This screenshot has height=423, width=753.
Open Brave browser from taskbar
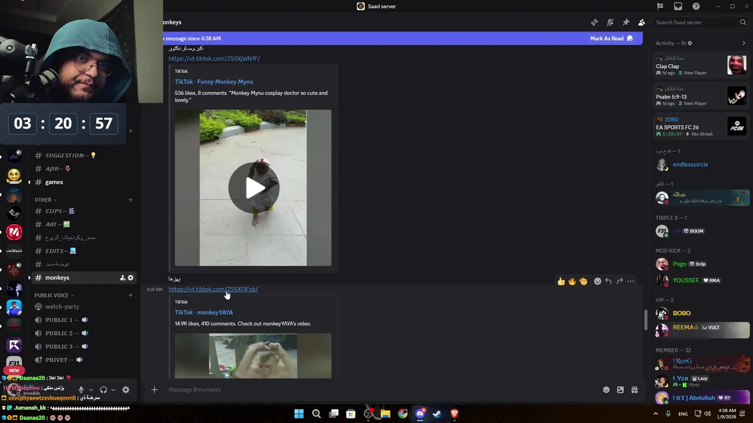(454, 414)
